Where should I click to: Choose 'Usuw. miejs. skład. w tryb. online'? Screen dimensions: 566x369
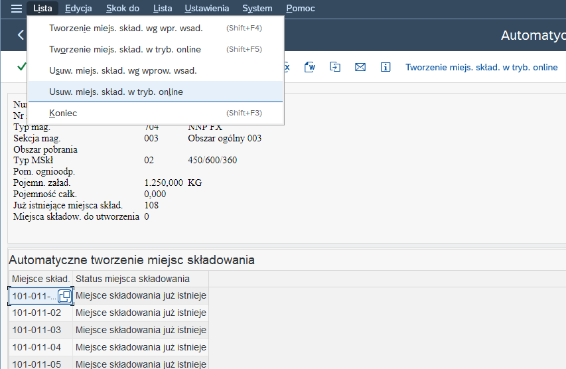point(116,92)
